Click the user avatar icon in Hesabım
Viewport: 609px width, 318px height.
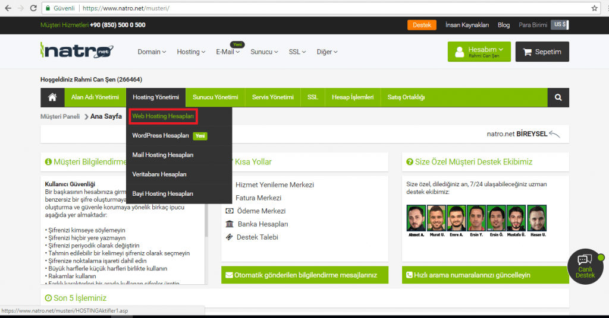460,52
